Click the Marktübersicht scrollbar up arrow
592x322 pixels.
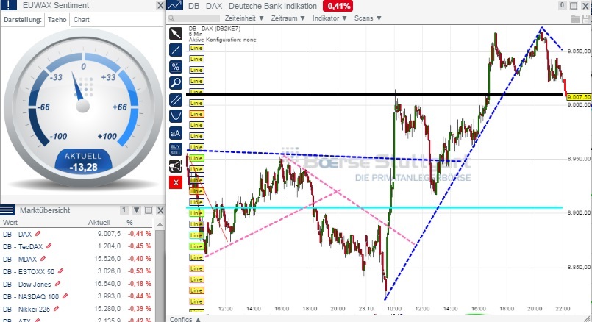coord(160,224)
